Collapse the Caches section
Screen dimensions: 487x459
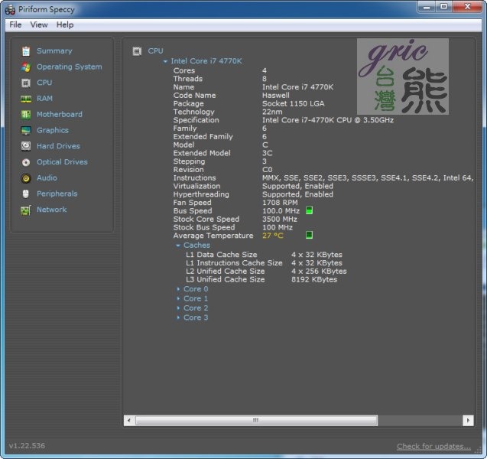click(x=178, y=246)
